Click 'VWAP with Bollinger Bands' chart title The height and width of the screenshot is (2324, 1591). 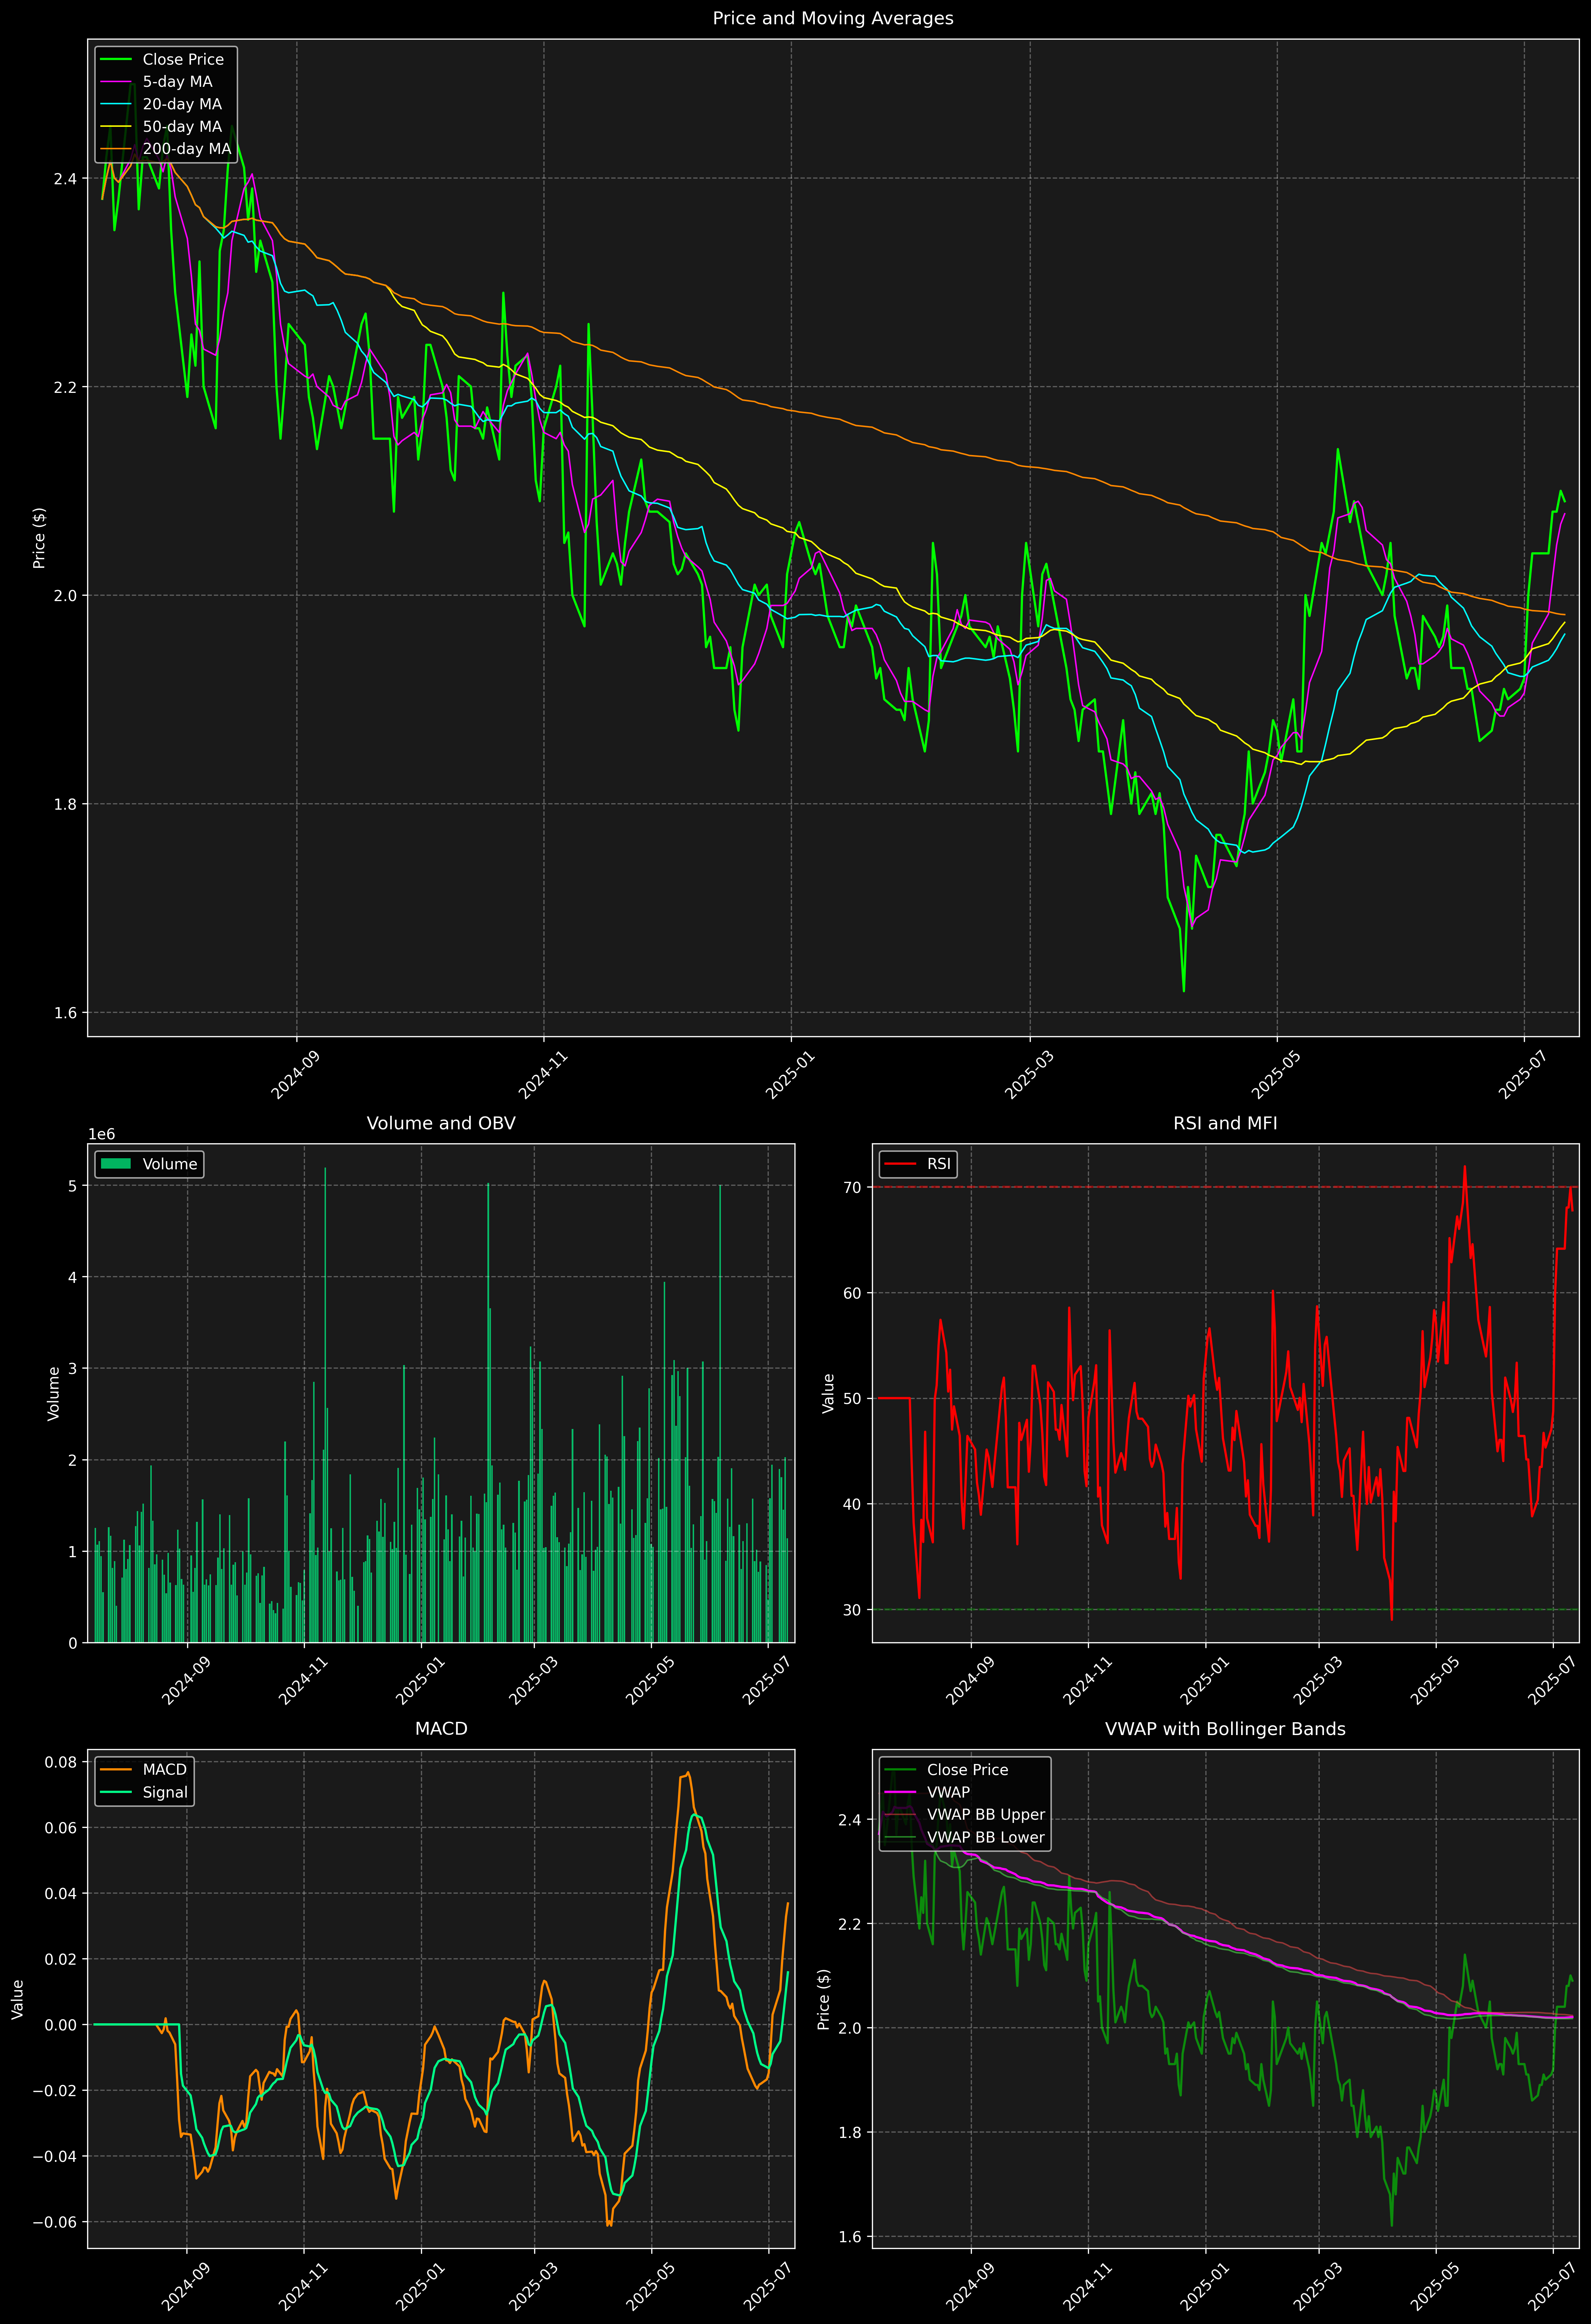[x=1225, y=1729]
